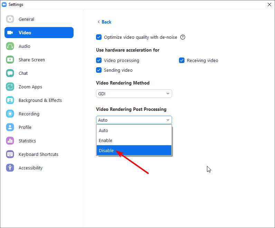Click the 'Sending video' label
The width and height of the screenshot is (275, 228).
pyautogui.click(x=118, y=70)
